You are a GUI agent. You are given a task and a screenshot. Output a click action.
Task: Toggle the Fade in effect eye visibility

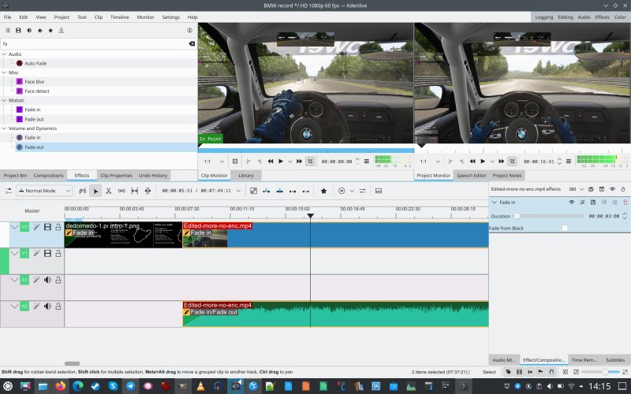coord(572,203)
